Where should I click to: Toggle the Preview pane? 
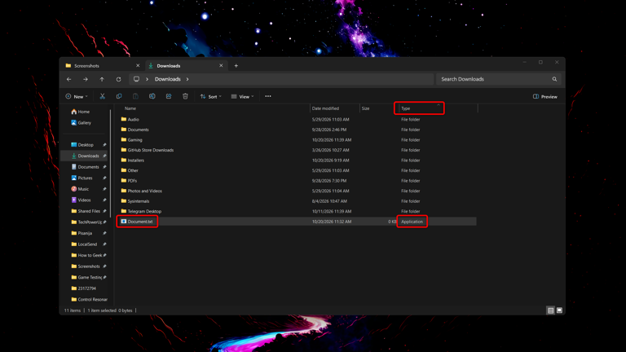pyautogui.click(x=545, y=97)
